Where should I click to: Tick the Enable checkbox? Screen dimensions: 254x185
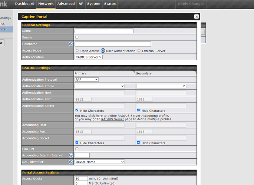coord(77,37)
